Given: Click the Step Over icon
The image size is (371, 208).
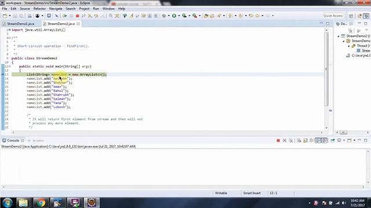Looking at the screenshot, I should pos(96,16).
